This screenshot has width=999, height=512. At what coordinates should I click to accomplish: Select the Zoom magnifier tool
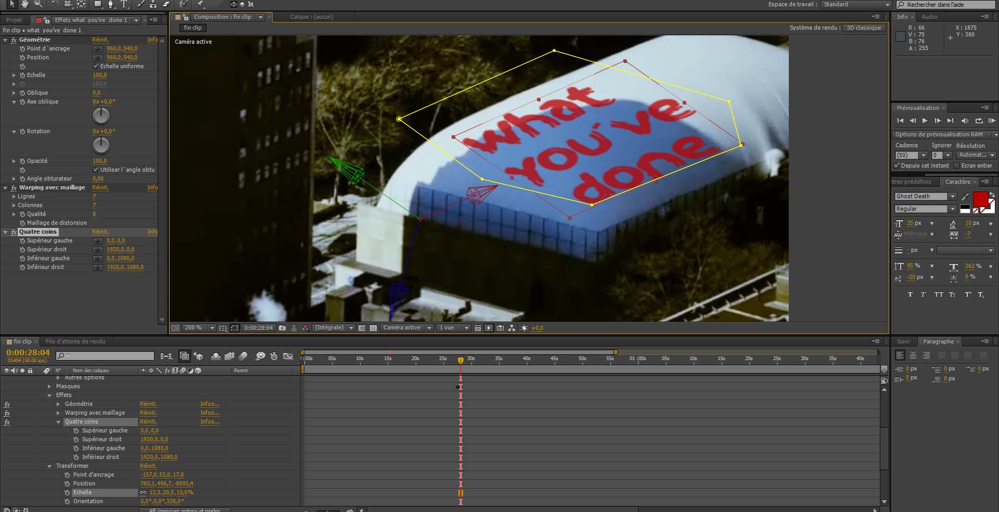click(x=39, y=4)
